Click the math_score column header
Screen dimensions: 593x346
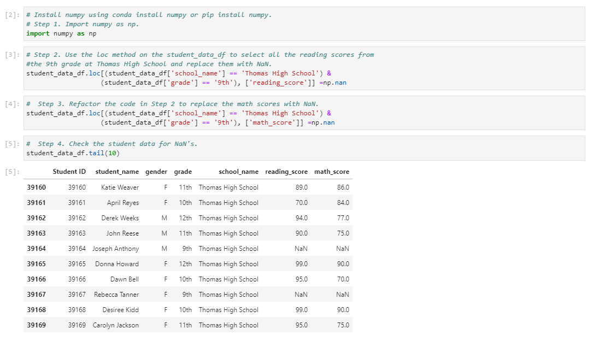(332, 172)
